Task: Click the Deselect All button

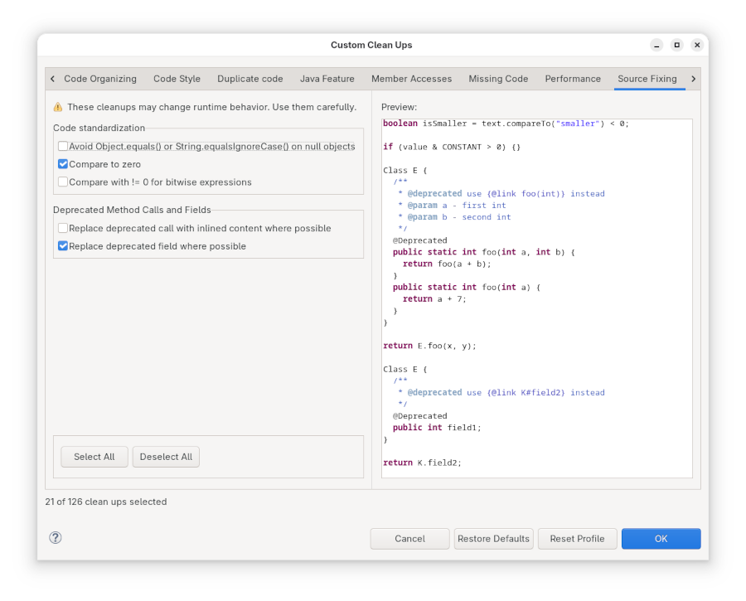Action: 166,457
